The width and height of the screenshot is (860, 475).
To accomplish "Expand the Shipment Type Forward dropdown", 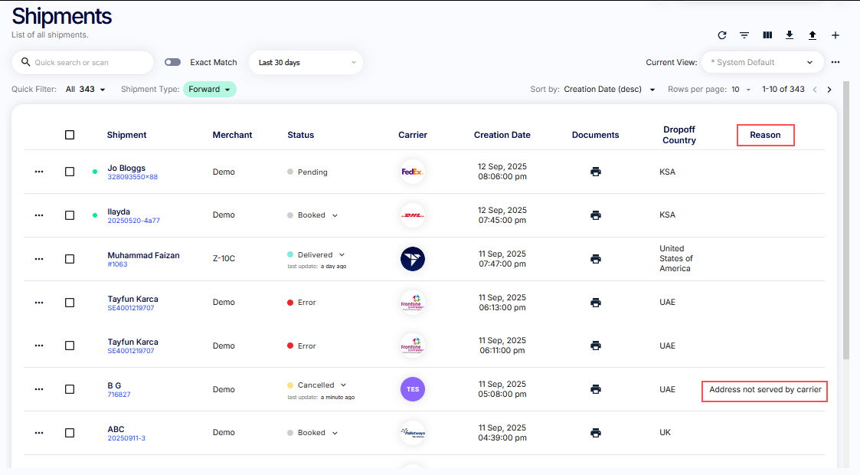I will click(x=210, y=90).
